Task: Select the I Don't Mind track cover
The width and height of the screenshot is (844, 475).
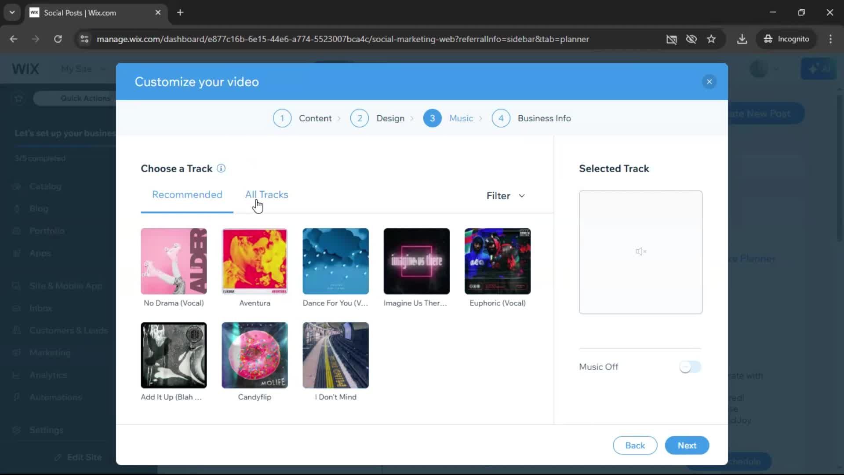Action: (335, 355)
